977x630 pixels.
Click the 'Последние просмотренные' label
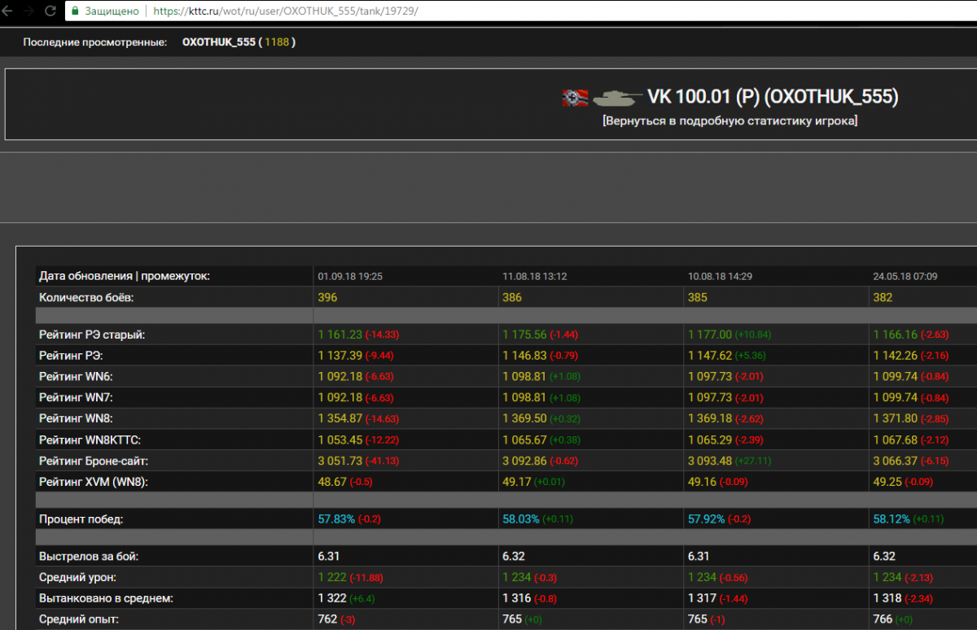pos(95,42)
